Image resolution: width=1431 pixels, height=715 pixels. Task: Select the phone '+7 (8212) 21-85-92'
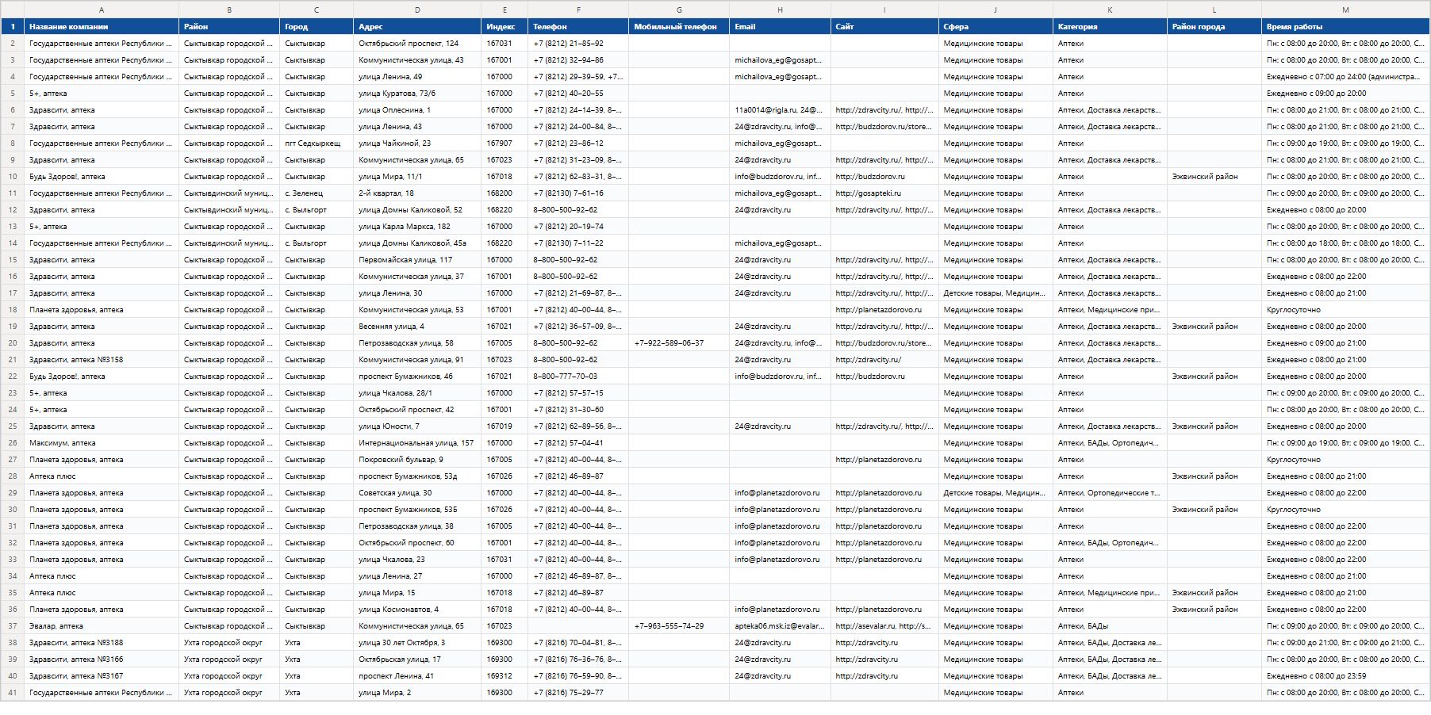point(578,44)
